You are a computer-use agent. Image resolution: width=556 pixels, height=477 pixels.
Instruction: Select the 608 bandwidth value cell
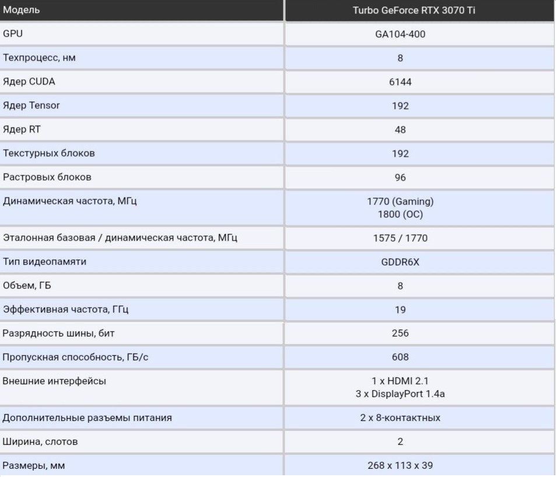400,357
